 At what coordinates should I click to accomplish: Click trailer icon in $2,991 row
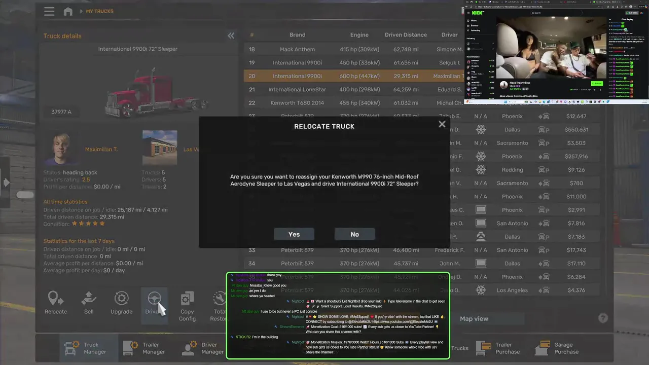(x=480, y=210)
